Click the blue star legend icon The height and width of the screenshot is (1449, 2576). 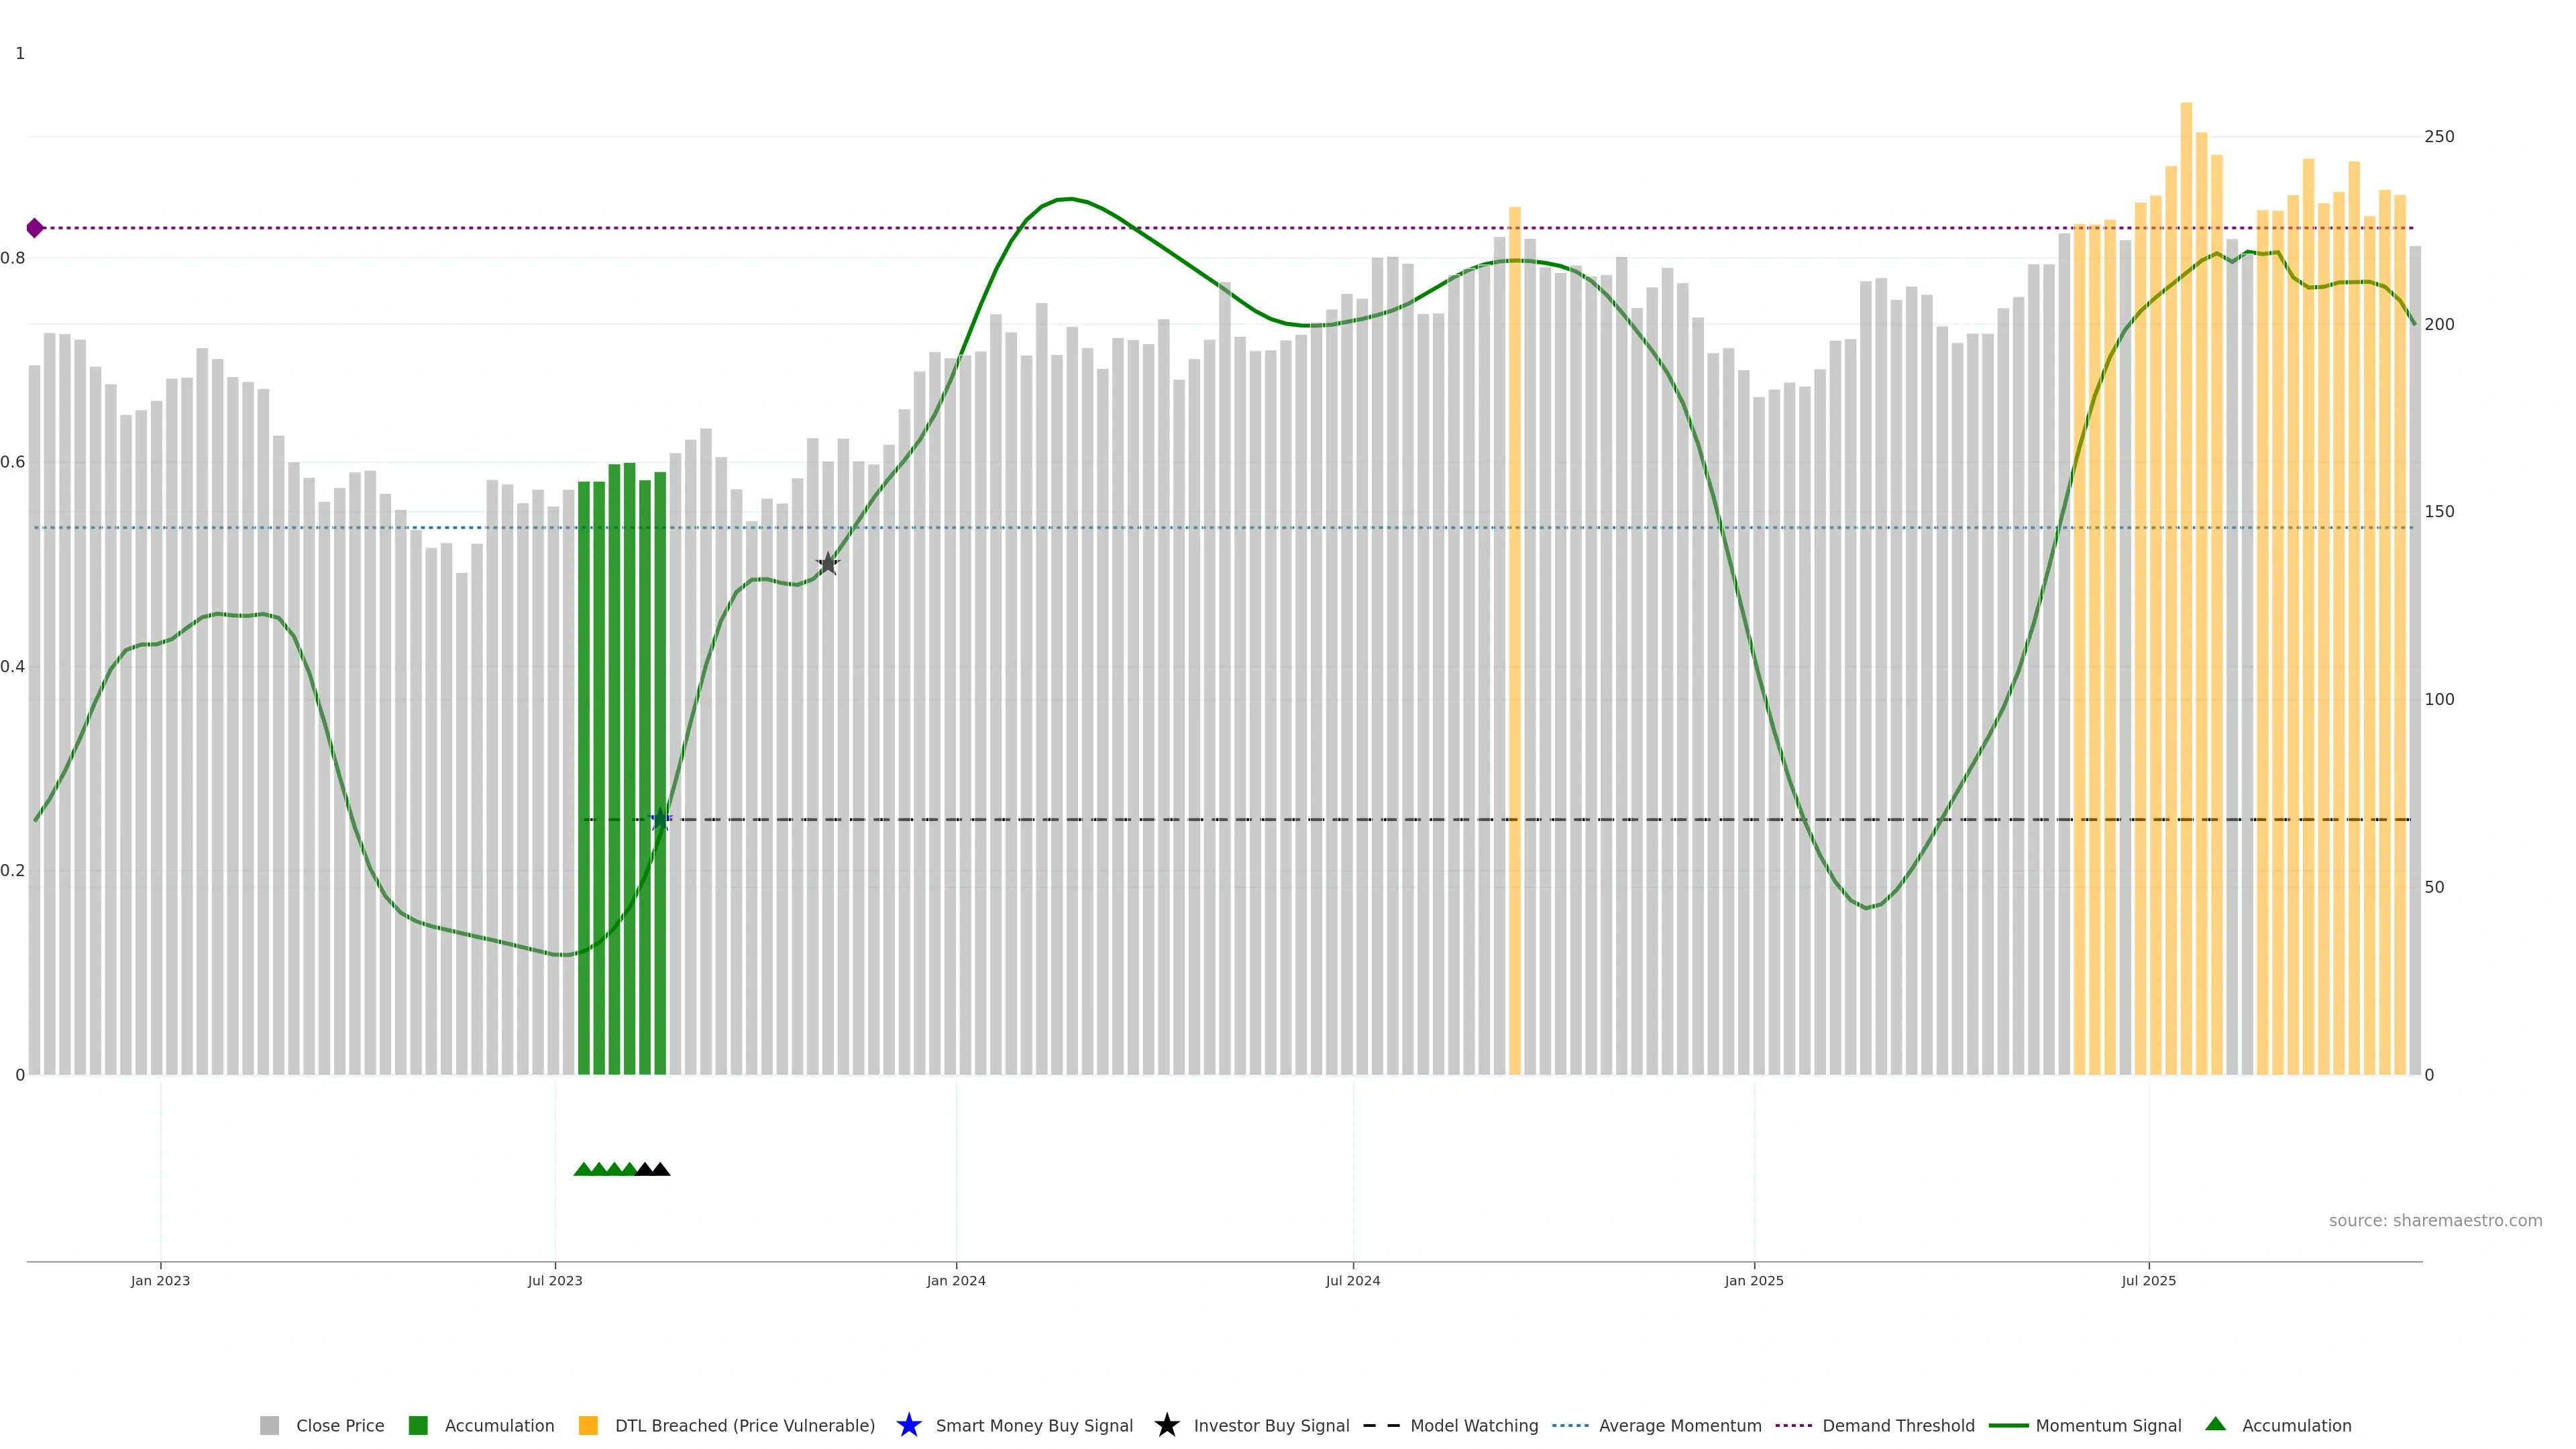[908, 1425]
